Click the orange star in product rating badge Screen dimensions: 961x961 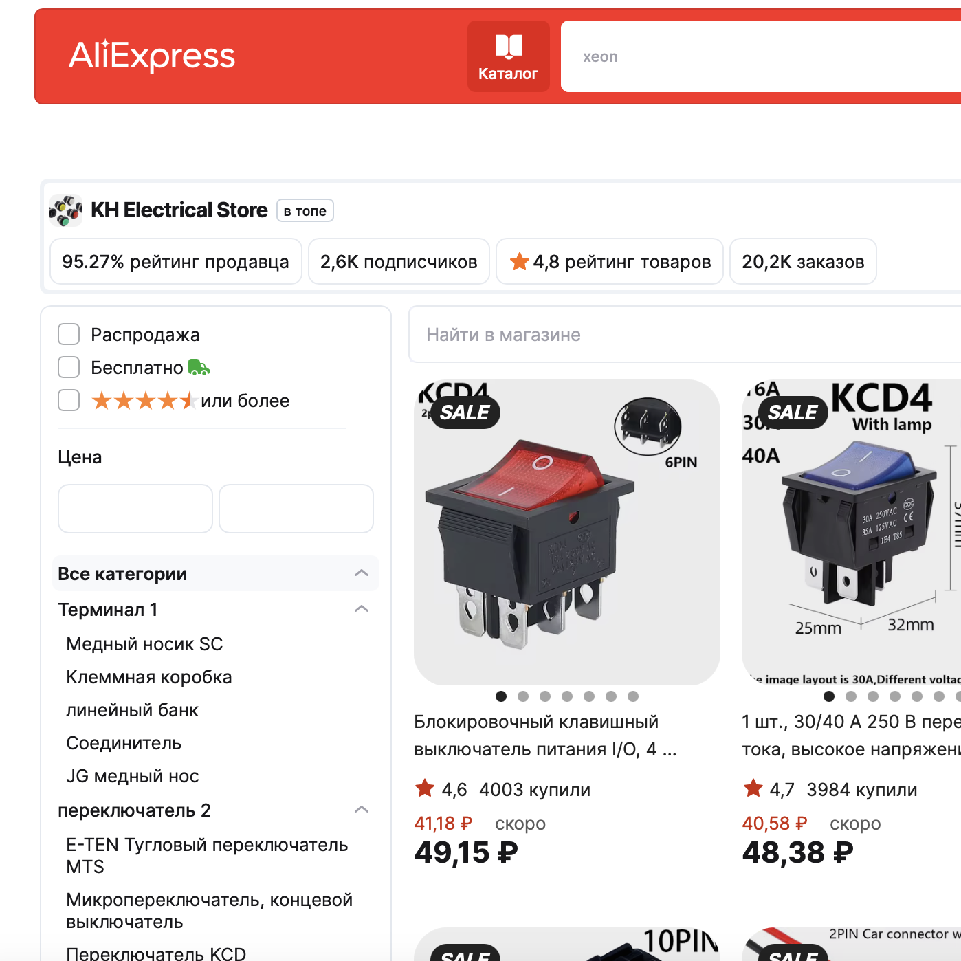pos(520,262)
